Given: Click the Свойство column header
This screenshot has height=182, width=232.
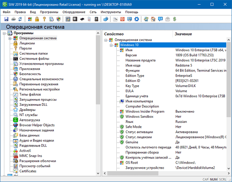Looking at the screenshot, I should [114, 34].
